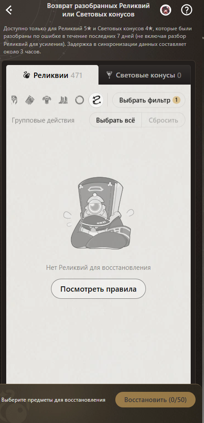Filter by Planar Sphere slot icon
The image size is (204, 423).
79,100
